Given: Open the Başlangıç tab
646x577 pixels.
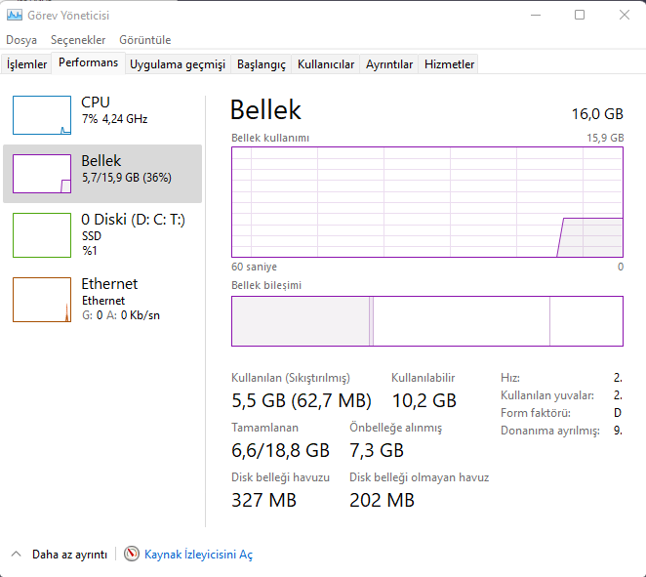Looking at the screenshot, I should coord(262,64).
